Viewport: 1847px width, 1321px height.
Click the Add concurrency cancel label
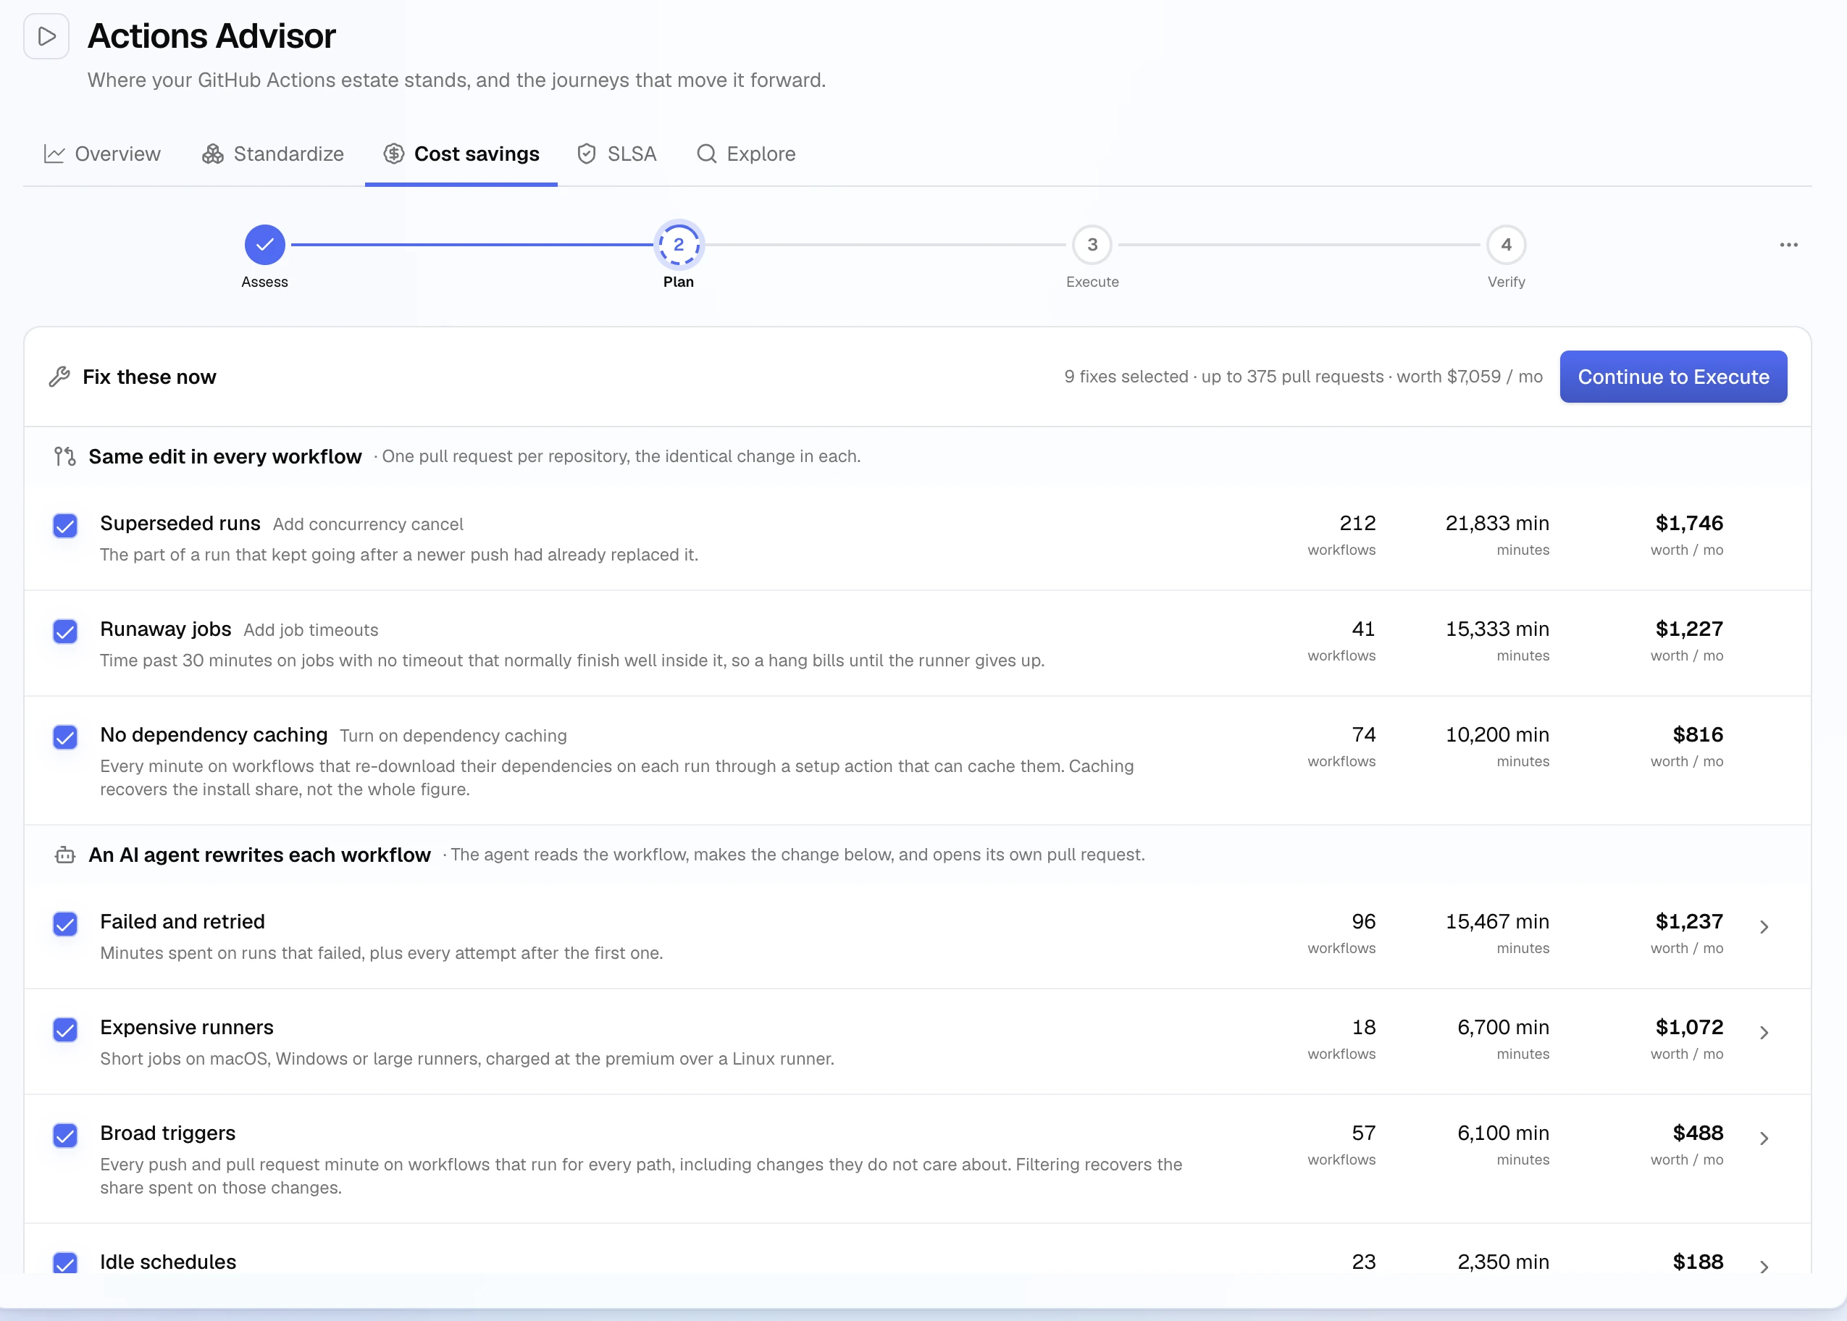click(368, 524)
